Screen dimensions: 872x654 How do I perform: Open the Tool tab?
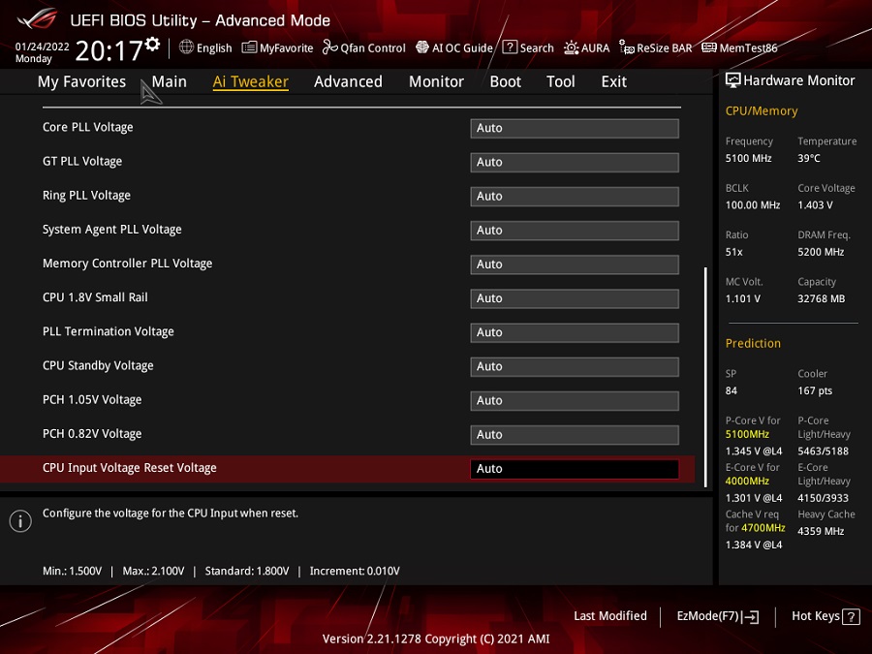point(561,81)
